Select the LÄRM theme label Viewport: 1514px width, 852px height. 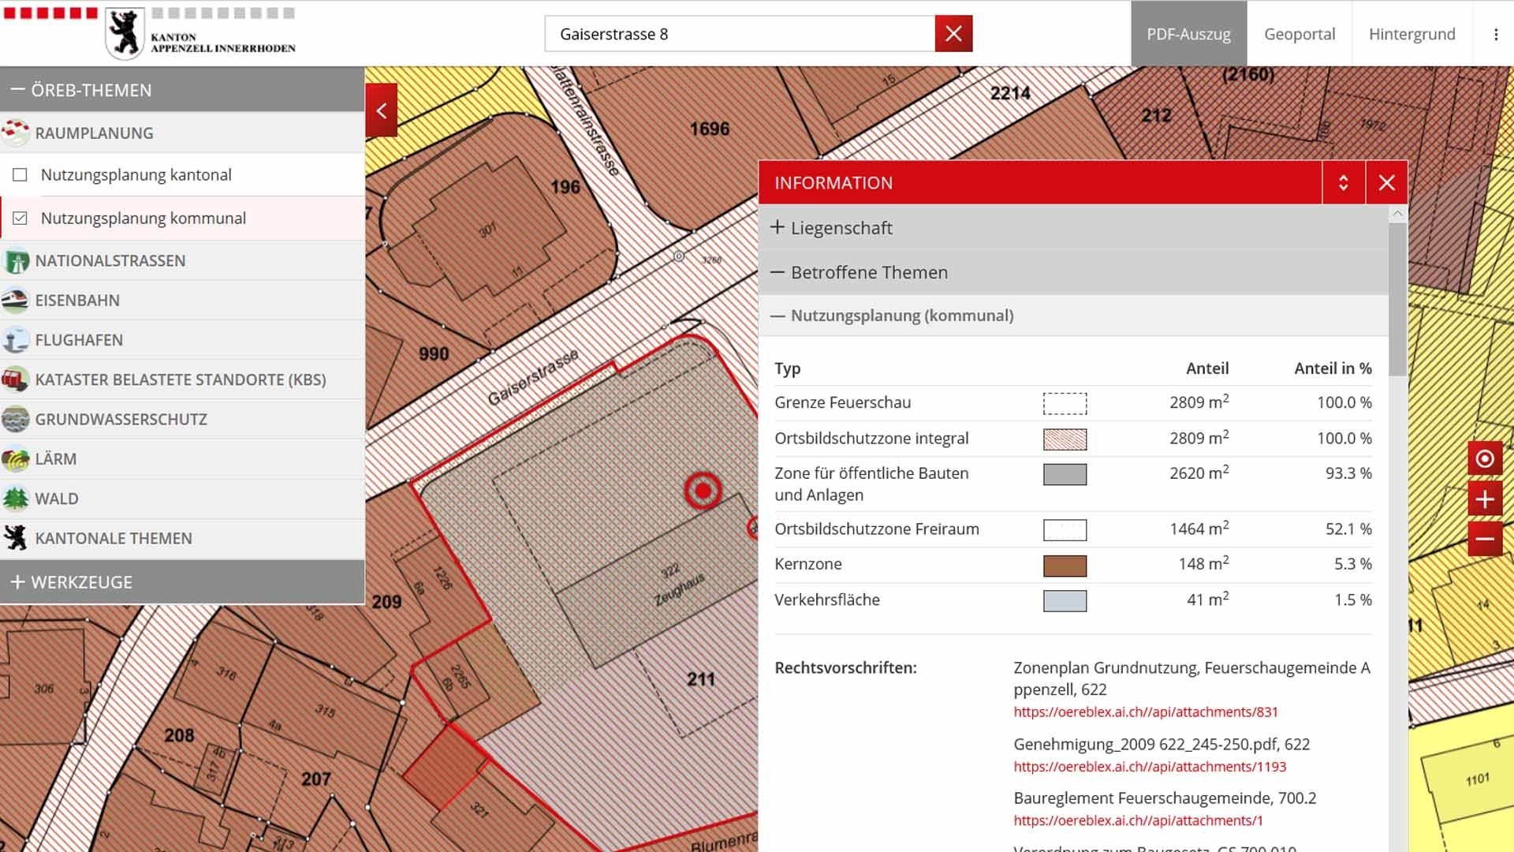[x=55, y=459]
